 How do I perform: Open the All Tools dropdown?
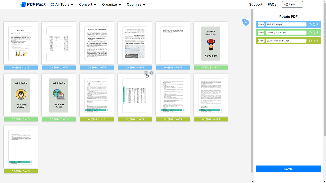(62, 5)
